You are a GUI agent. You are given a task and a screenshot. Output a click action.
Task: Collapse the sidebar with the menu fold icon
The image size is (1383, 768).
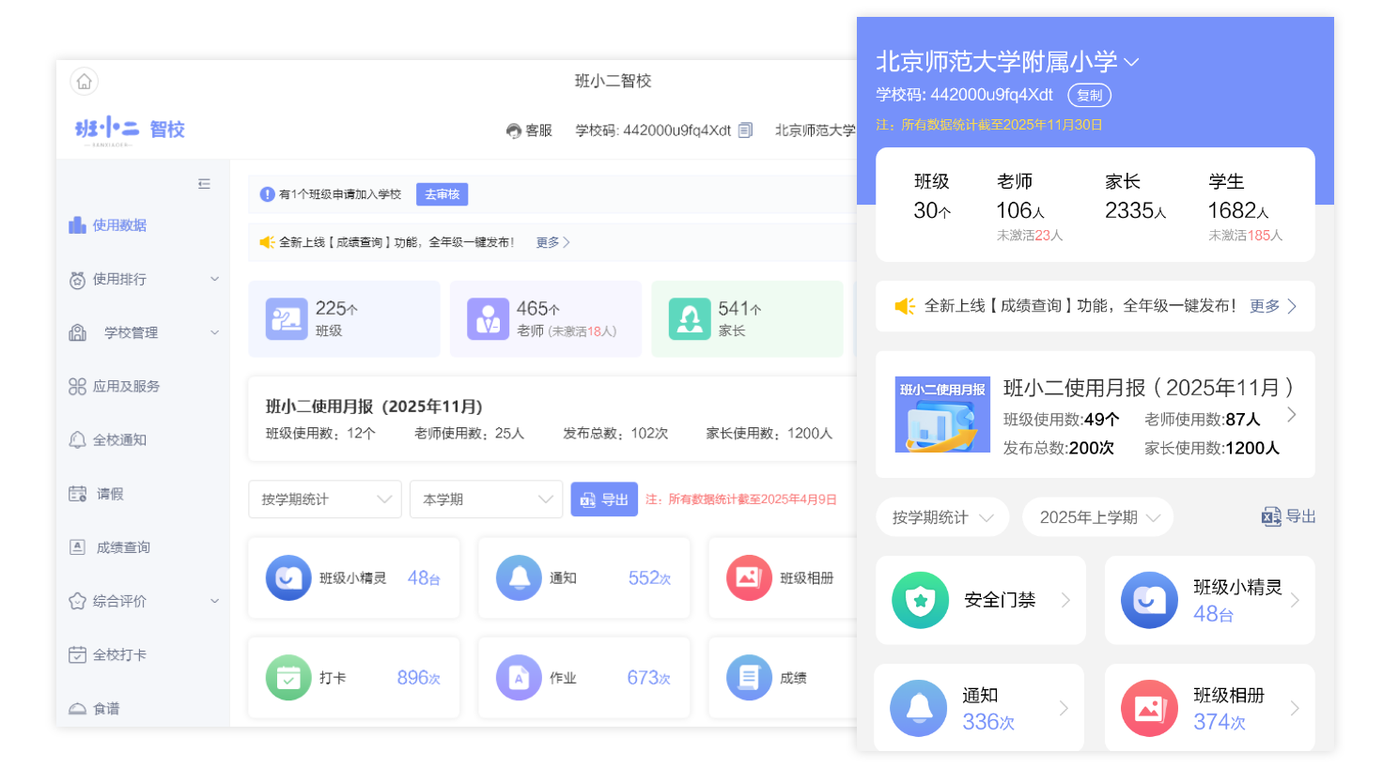[x=204, y=184]
